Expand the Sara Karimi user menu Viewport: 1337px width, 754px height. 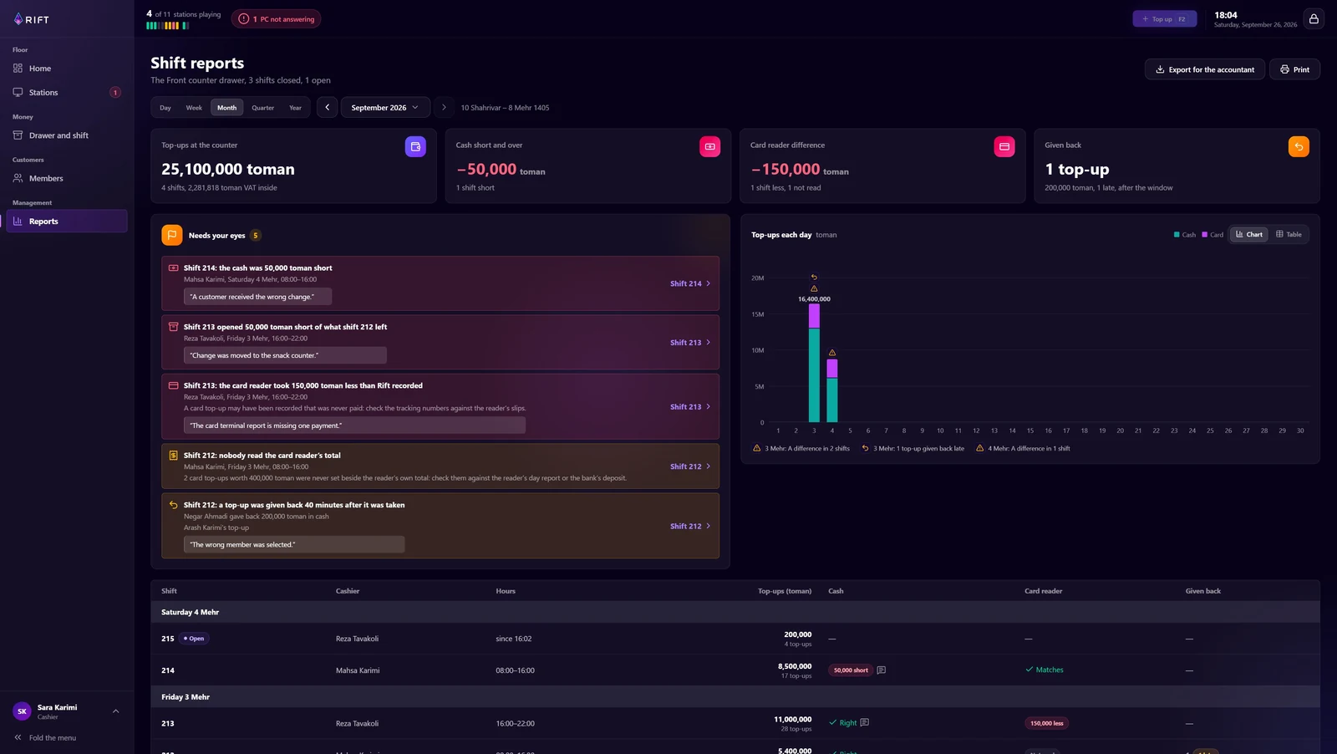[x=115, y=711]
